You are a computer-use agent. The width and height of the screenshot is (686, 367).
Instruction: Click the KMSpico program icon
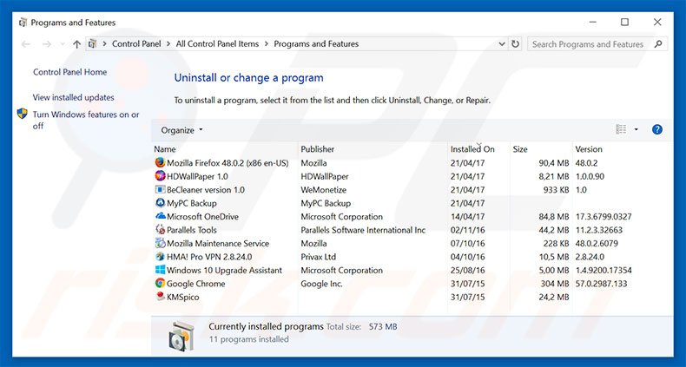click(160, 297)
